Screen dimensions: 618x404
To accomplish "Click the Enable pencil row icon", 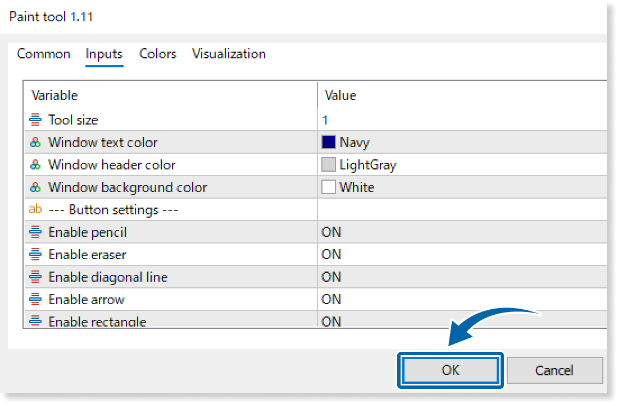I will [x=35, y=232].
